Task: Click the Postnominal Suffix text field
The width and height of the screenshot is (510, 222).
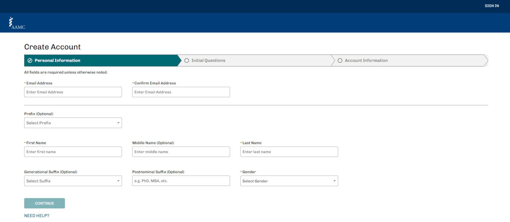Action: click(181, 181)
